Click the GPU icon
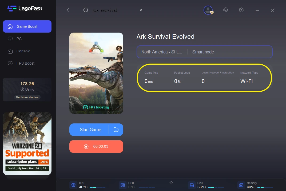This screenshot has width=286, height=191. (123, 185)
